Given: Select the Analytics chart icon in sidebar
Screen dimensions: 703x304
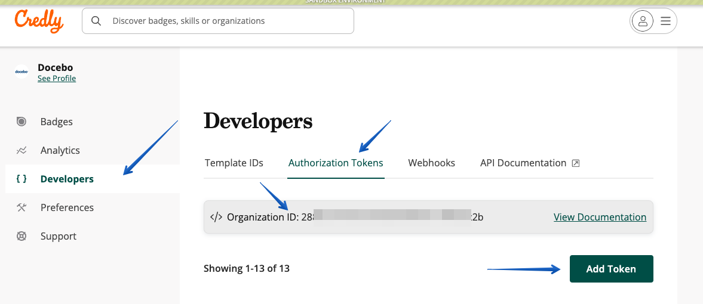Looking at the screenshot, I should [22, 150].
